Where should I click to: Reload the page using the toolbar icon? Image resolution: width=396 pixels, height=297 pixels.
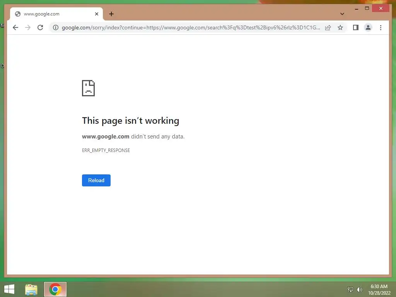tap(40, 27)
